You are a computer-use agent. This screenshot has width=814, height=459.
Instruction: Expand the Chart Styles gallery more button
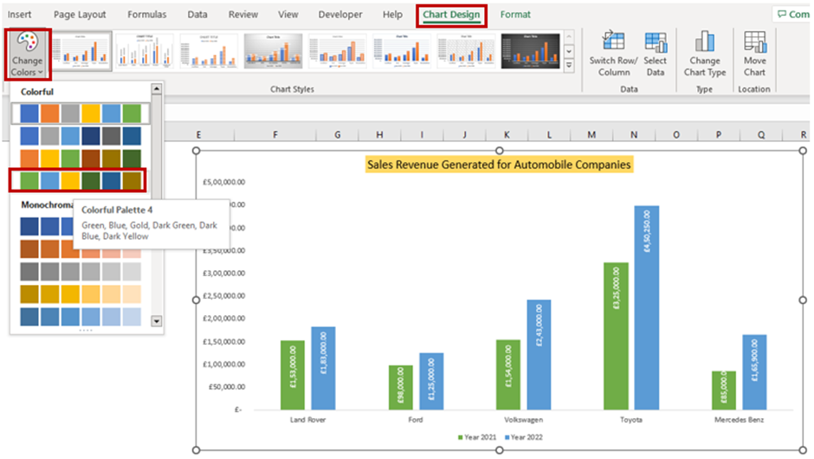[x=569, y=66]
